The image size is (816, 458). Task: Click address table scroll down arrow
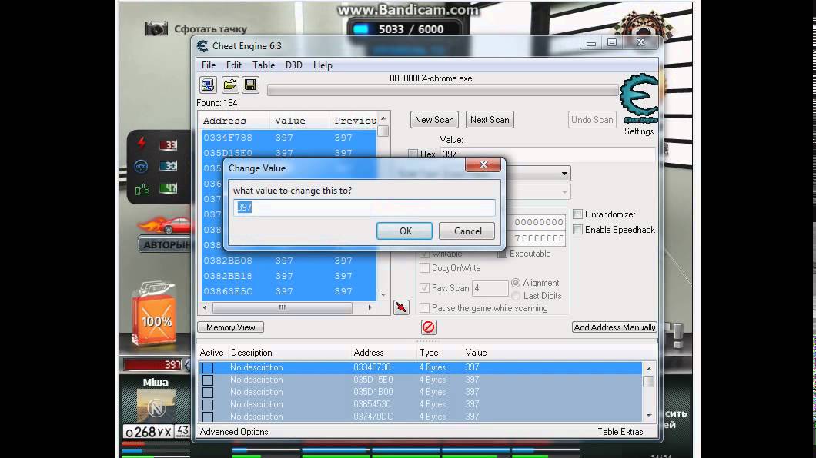648,415
